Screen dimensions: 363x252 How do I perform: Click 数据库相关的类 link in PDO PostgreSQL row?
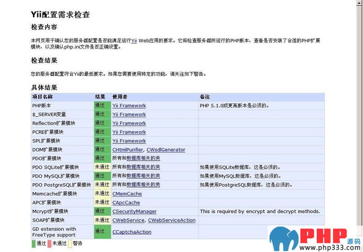click(143, 185)
